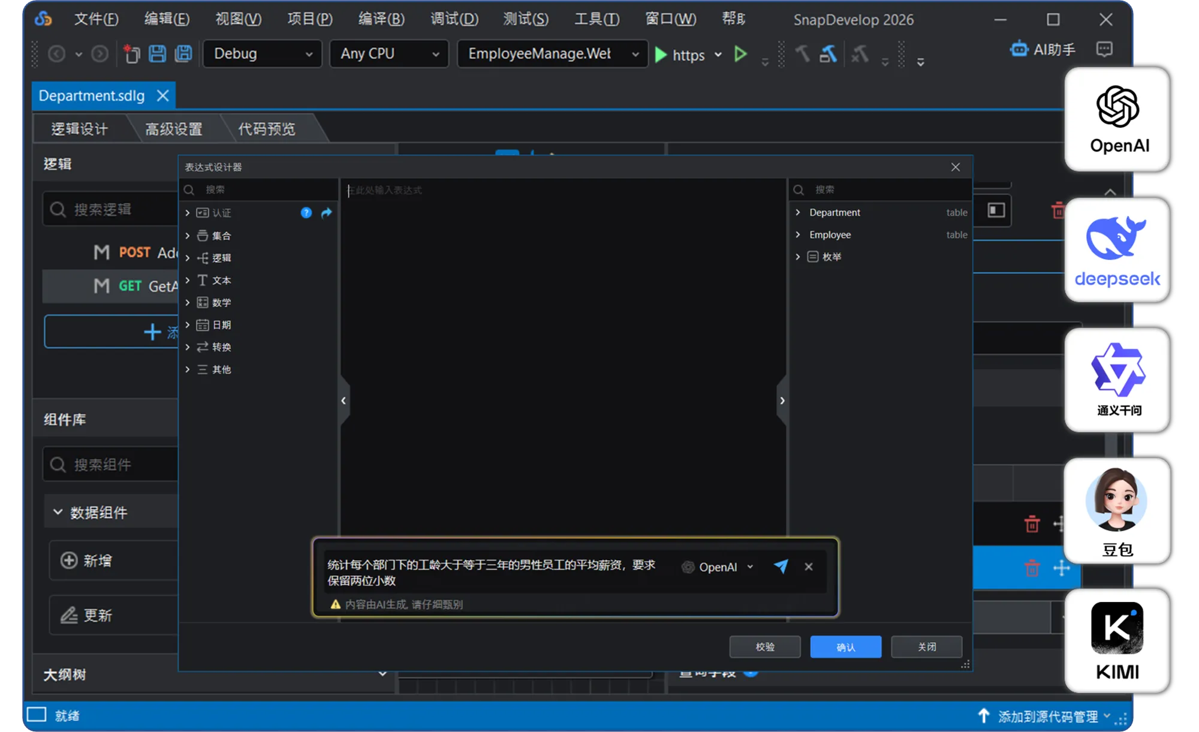Expand the Employee table node
Image resolution: width=1199 pixels, height=732 pixels.
798,234
